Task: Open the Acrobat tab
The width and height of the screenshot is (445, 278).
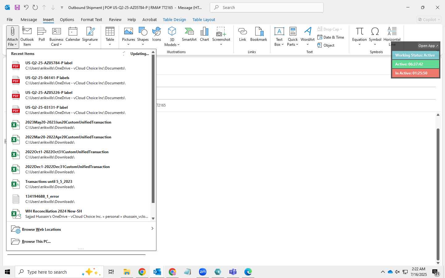Action: point(150,19)
